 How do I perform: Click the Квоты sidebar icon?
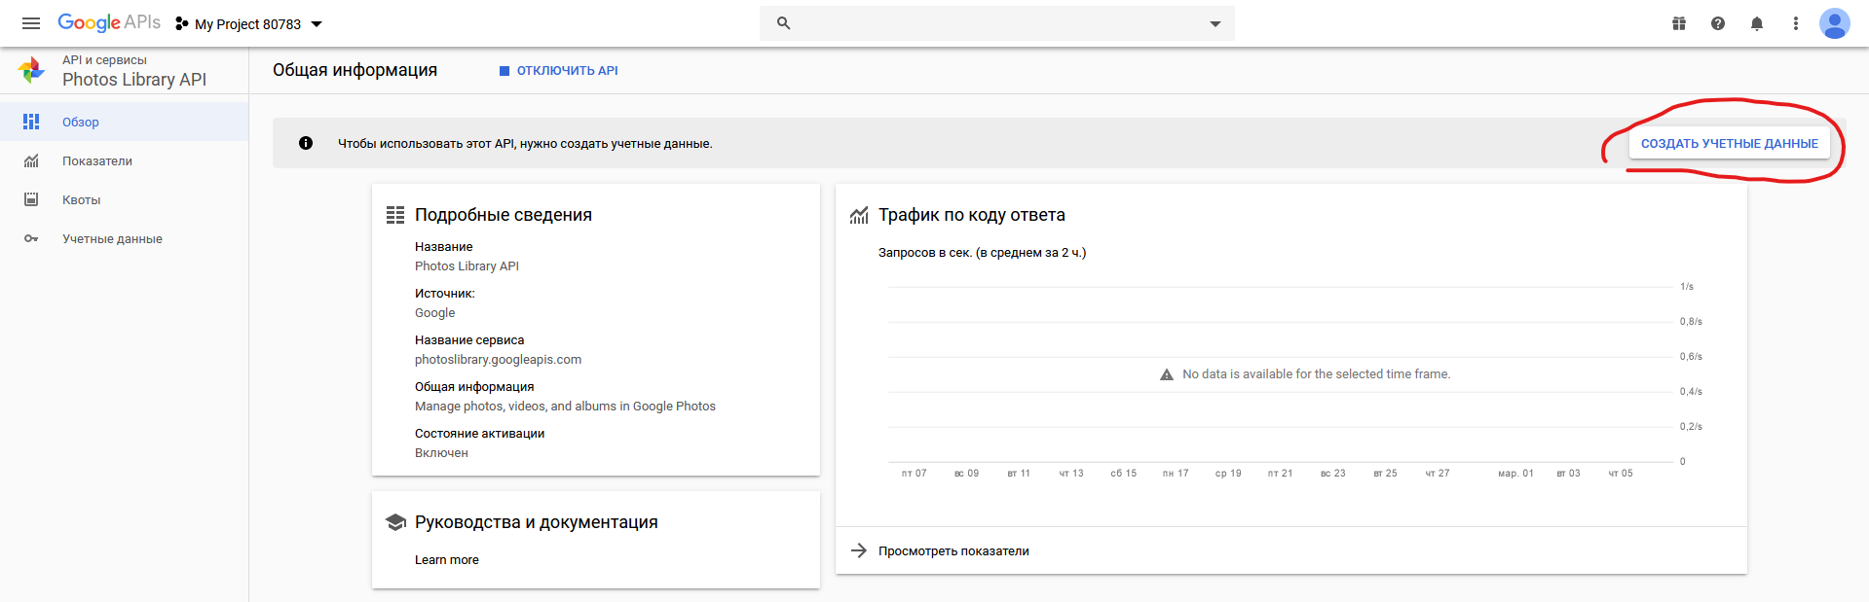click(31, 199)
